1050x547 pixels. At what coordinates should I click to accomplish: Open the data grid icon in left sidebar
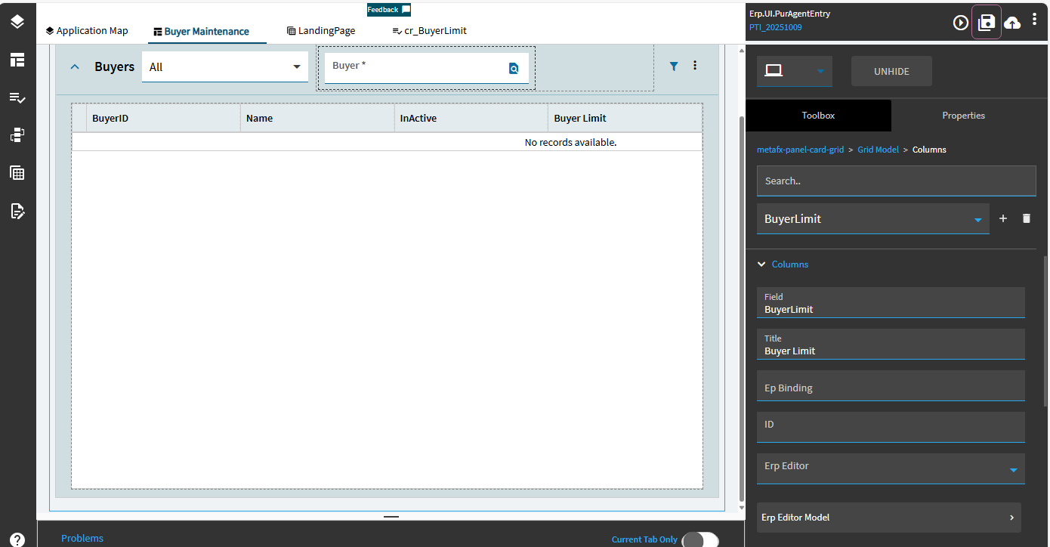17,173
